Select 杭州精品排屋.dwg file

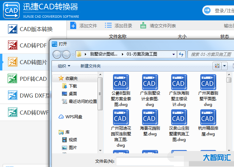click(x=208, y=123)
